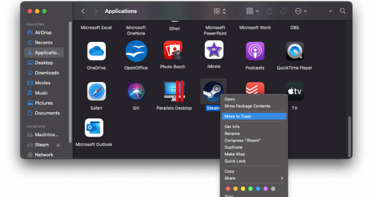
Task: Choose Move to Trash
Action: (x=254, y=116)
